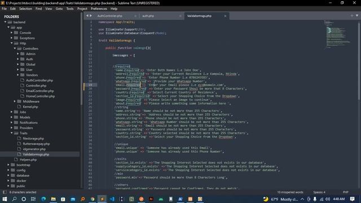Open Helpers.php in the sidebar

click(x=28, y=160)
